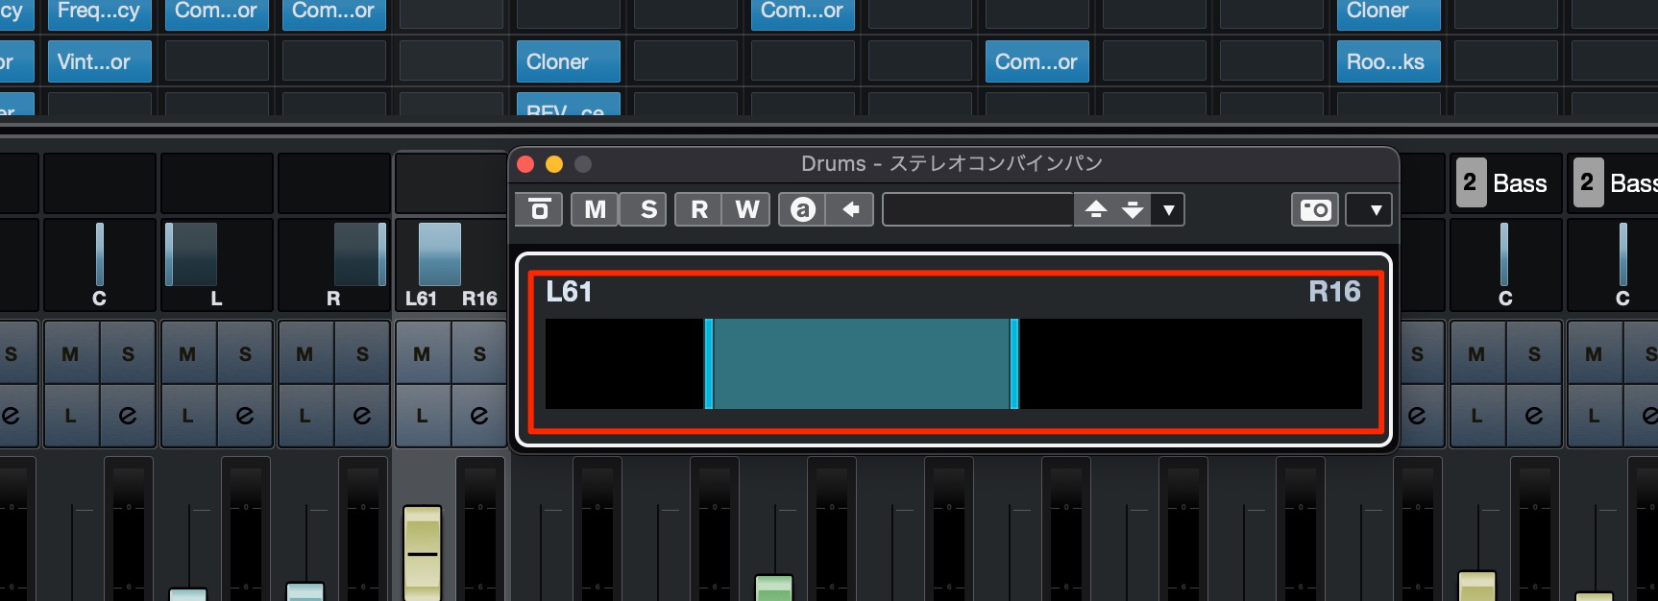Click the teal stereo pan range area
Image resolution: width=1658 pixels, height=601 pixels.
(862, 364)
